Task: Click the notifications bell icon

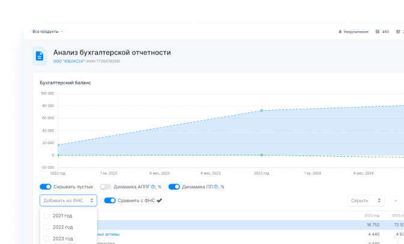Action: tap(340, 31)
